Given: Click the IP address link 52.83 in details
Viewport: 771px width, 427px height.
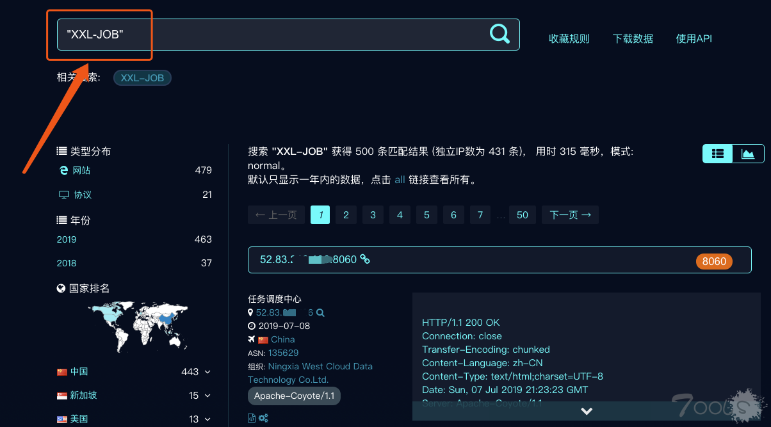Looking at the screenshot, I should tap(284, 313).
